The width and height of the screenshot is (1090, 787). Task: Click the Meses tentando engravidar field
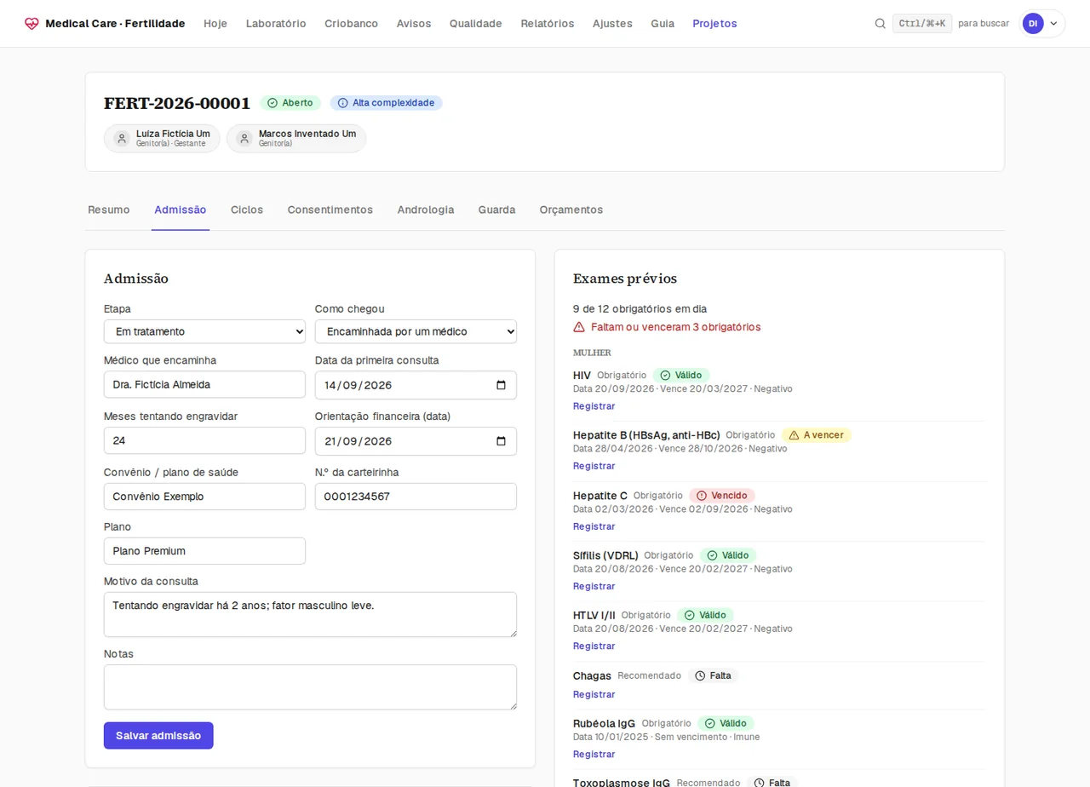click(204, 440)
